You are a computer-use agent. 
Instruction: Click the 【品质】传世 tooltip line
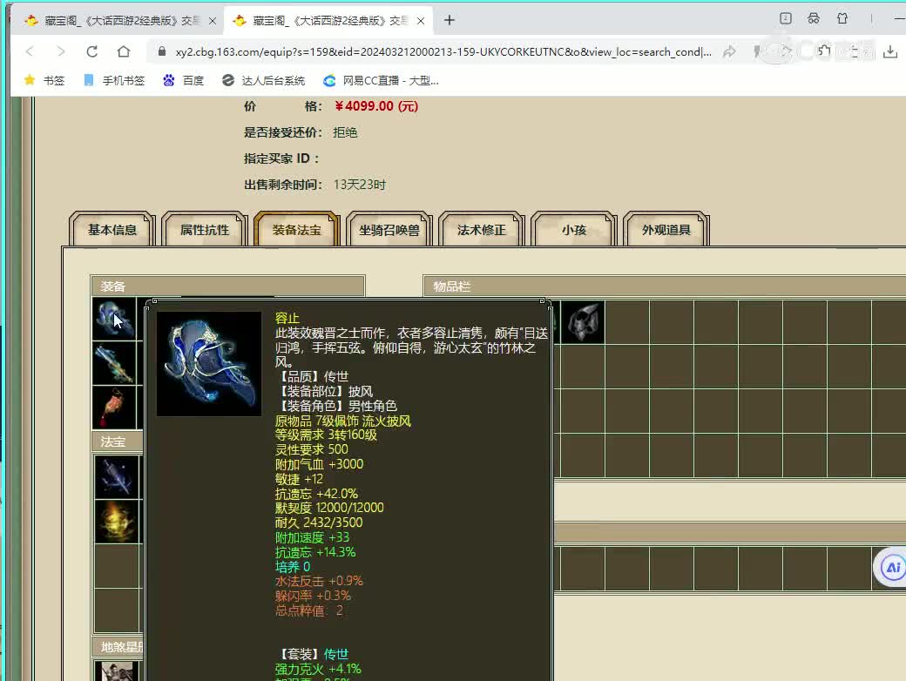[x=312, y=376]
